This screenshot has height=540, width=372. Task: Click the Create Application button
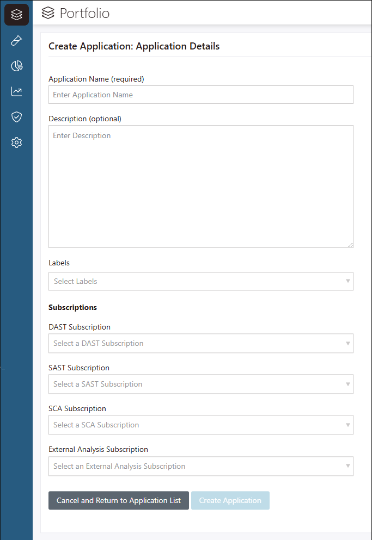point(230,500)
